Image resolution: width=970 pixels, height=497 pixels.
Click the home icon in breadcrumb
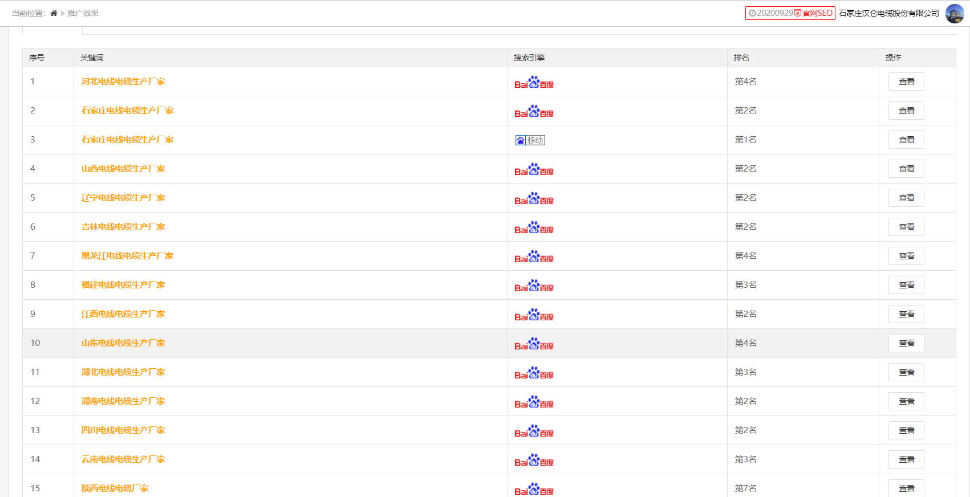pyautogui.click(x=54, y=13)
